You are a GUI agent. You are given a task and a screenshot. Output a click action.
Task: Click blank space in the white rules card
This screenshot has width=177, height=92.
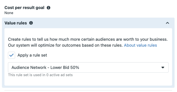point(113,80)
